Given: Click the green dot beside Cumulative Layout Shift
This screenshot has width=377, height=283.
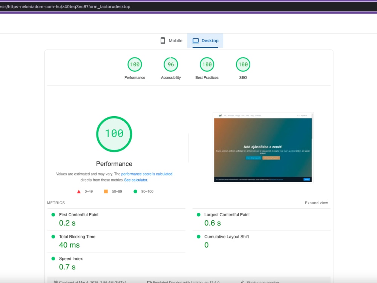Looking at the screenshot, I should pyautogui.click(x=199, y=237).
